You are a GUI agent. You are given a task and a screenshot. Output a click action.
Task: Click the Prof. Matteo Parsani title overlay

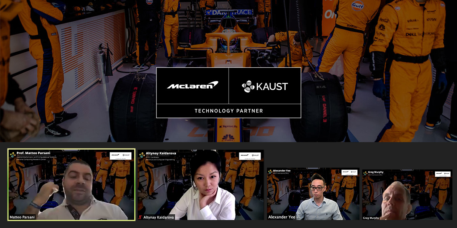coord(34,153)
